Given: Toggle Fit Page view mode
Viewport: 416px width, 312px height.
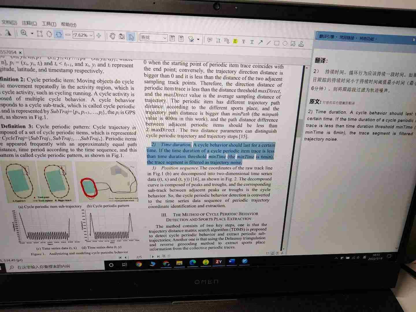Looking at the screenshot, I should click(49, 34).
